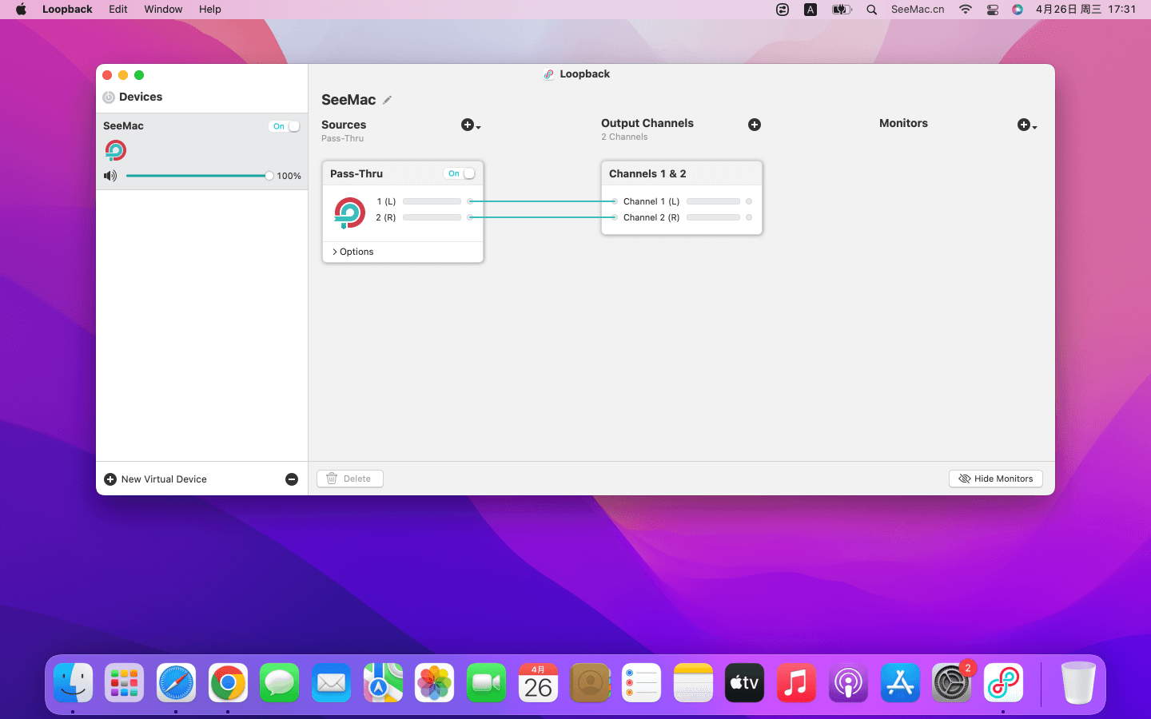
Task: Toggle the SeeMac device On switch
Action: point(285,126)
